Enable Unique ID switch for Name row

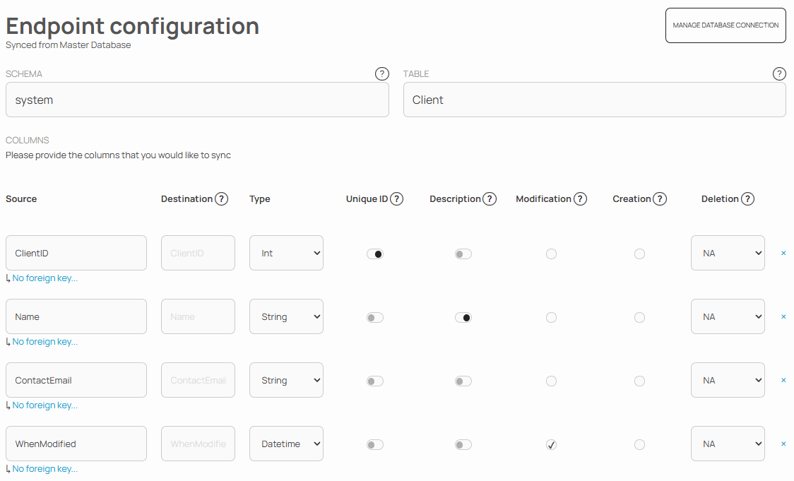[x=374, y=317]
